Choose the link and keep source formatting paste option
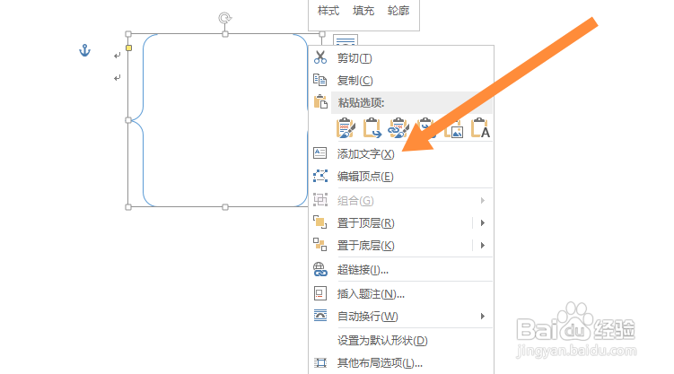674x374 pixels. coord(398,128)
